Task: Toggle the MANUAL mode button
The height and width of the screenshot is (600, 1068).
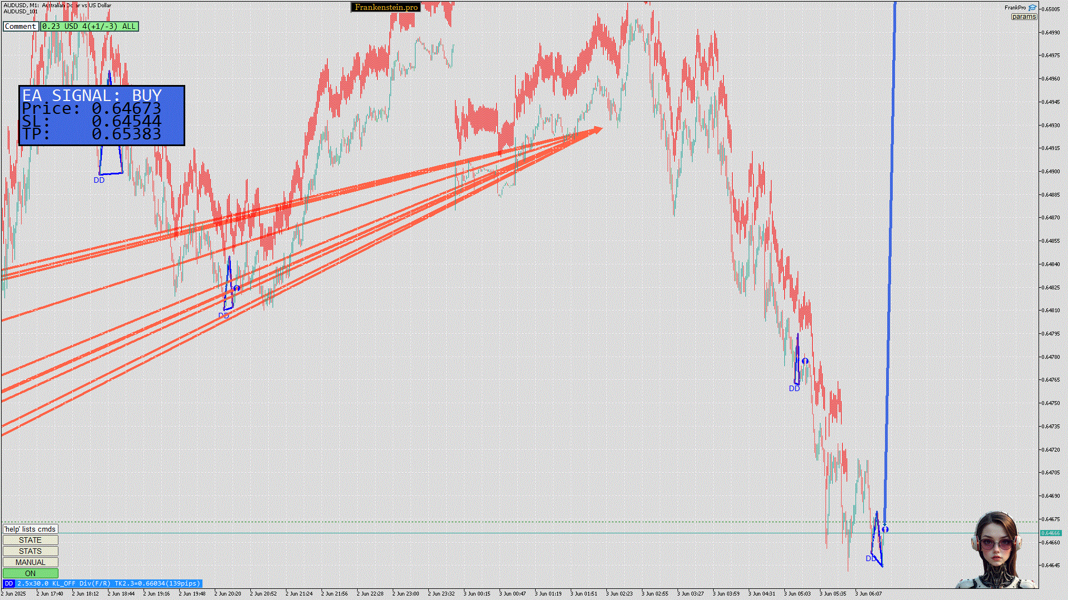Action: [x=30, y=562]
